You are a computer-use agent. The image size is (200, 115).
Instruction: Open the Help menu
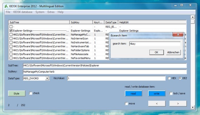click(x=61, y=12)
